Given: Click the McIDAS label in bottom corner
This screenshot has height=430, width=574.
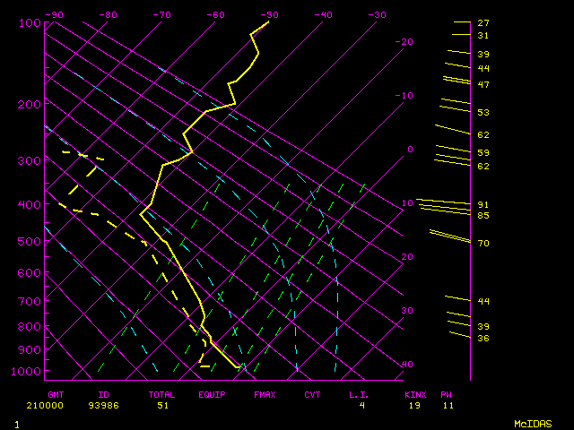Looking at the screenshot, I should pos(532,423).
